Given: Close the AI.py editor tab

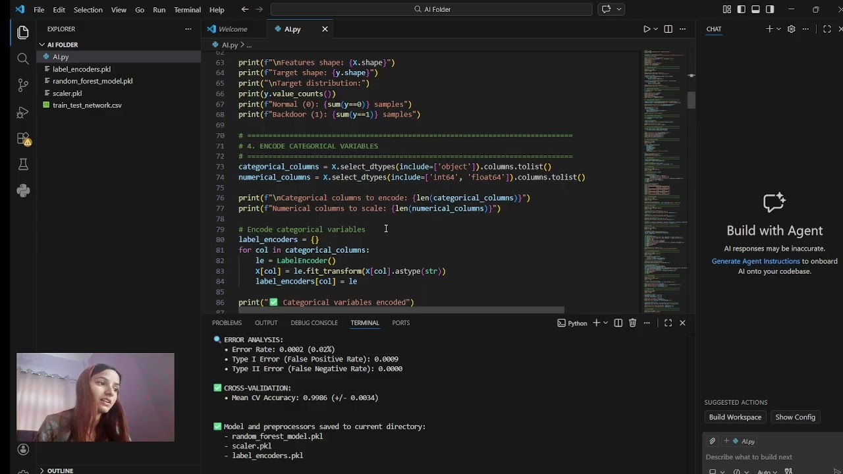Looking at the screenshot, I should [325, 29].
